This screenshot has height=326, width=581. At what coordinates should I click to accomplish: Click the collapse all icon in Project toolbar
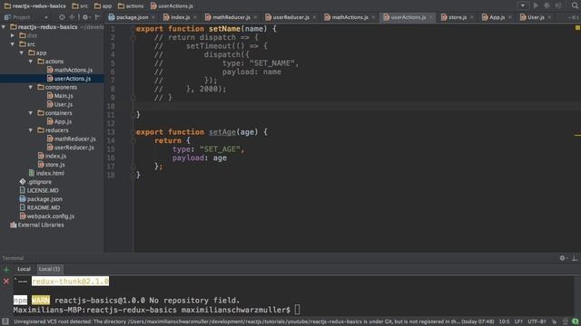[x=72, y=17]
